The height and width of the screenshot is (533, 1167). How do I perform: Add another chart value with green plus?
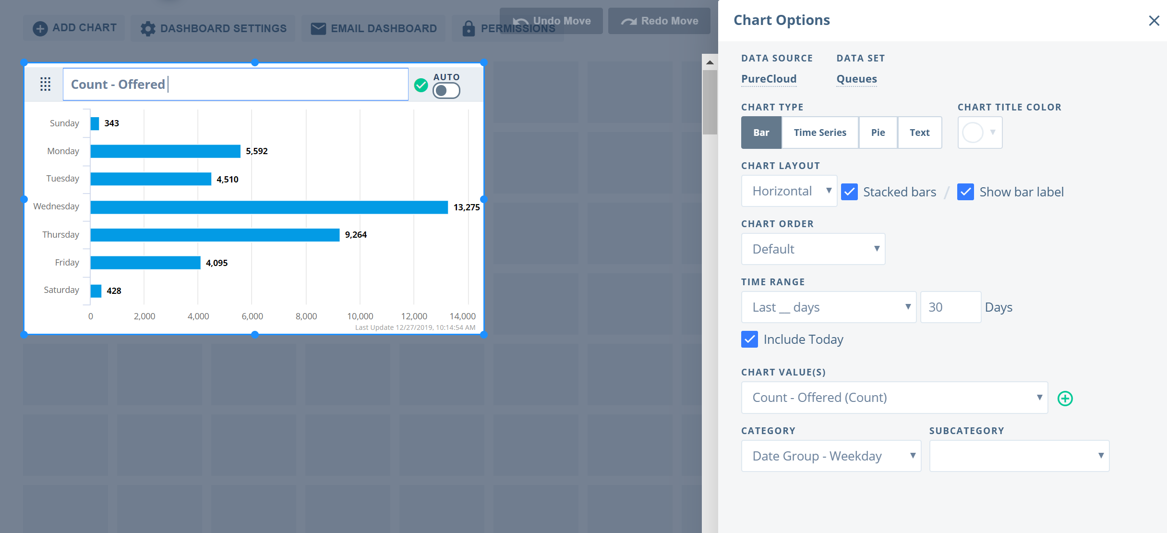coord(1065,398)
